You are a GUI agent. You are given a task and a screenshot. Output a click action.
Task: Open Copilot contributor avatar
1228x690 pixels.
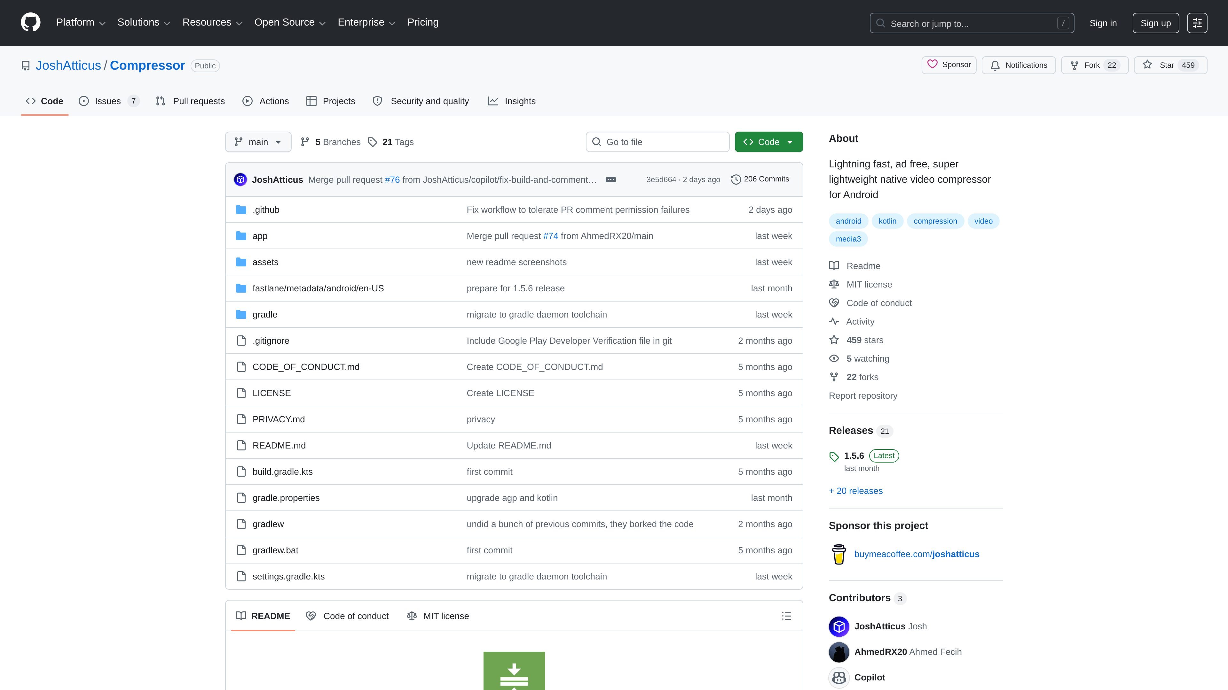839,677
